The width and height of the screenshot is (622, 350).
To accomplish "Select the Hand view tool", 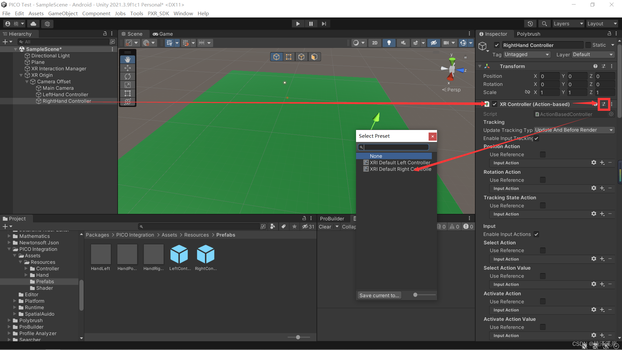I will pos(128,59).
